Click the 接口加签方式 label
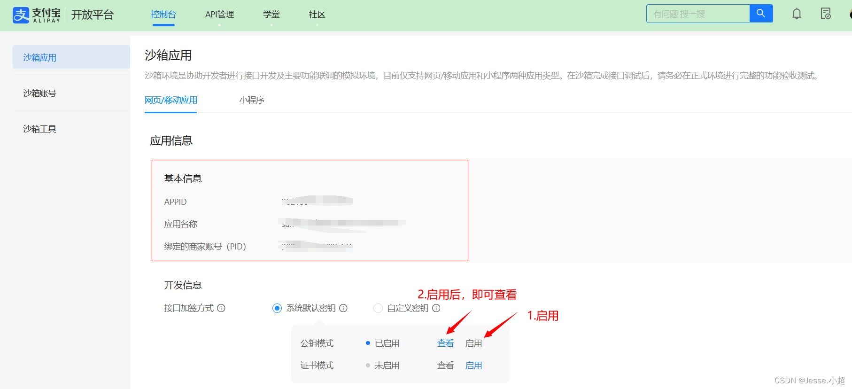Screen dimensions: 852x389 click(189, 308)
